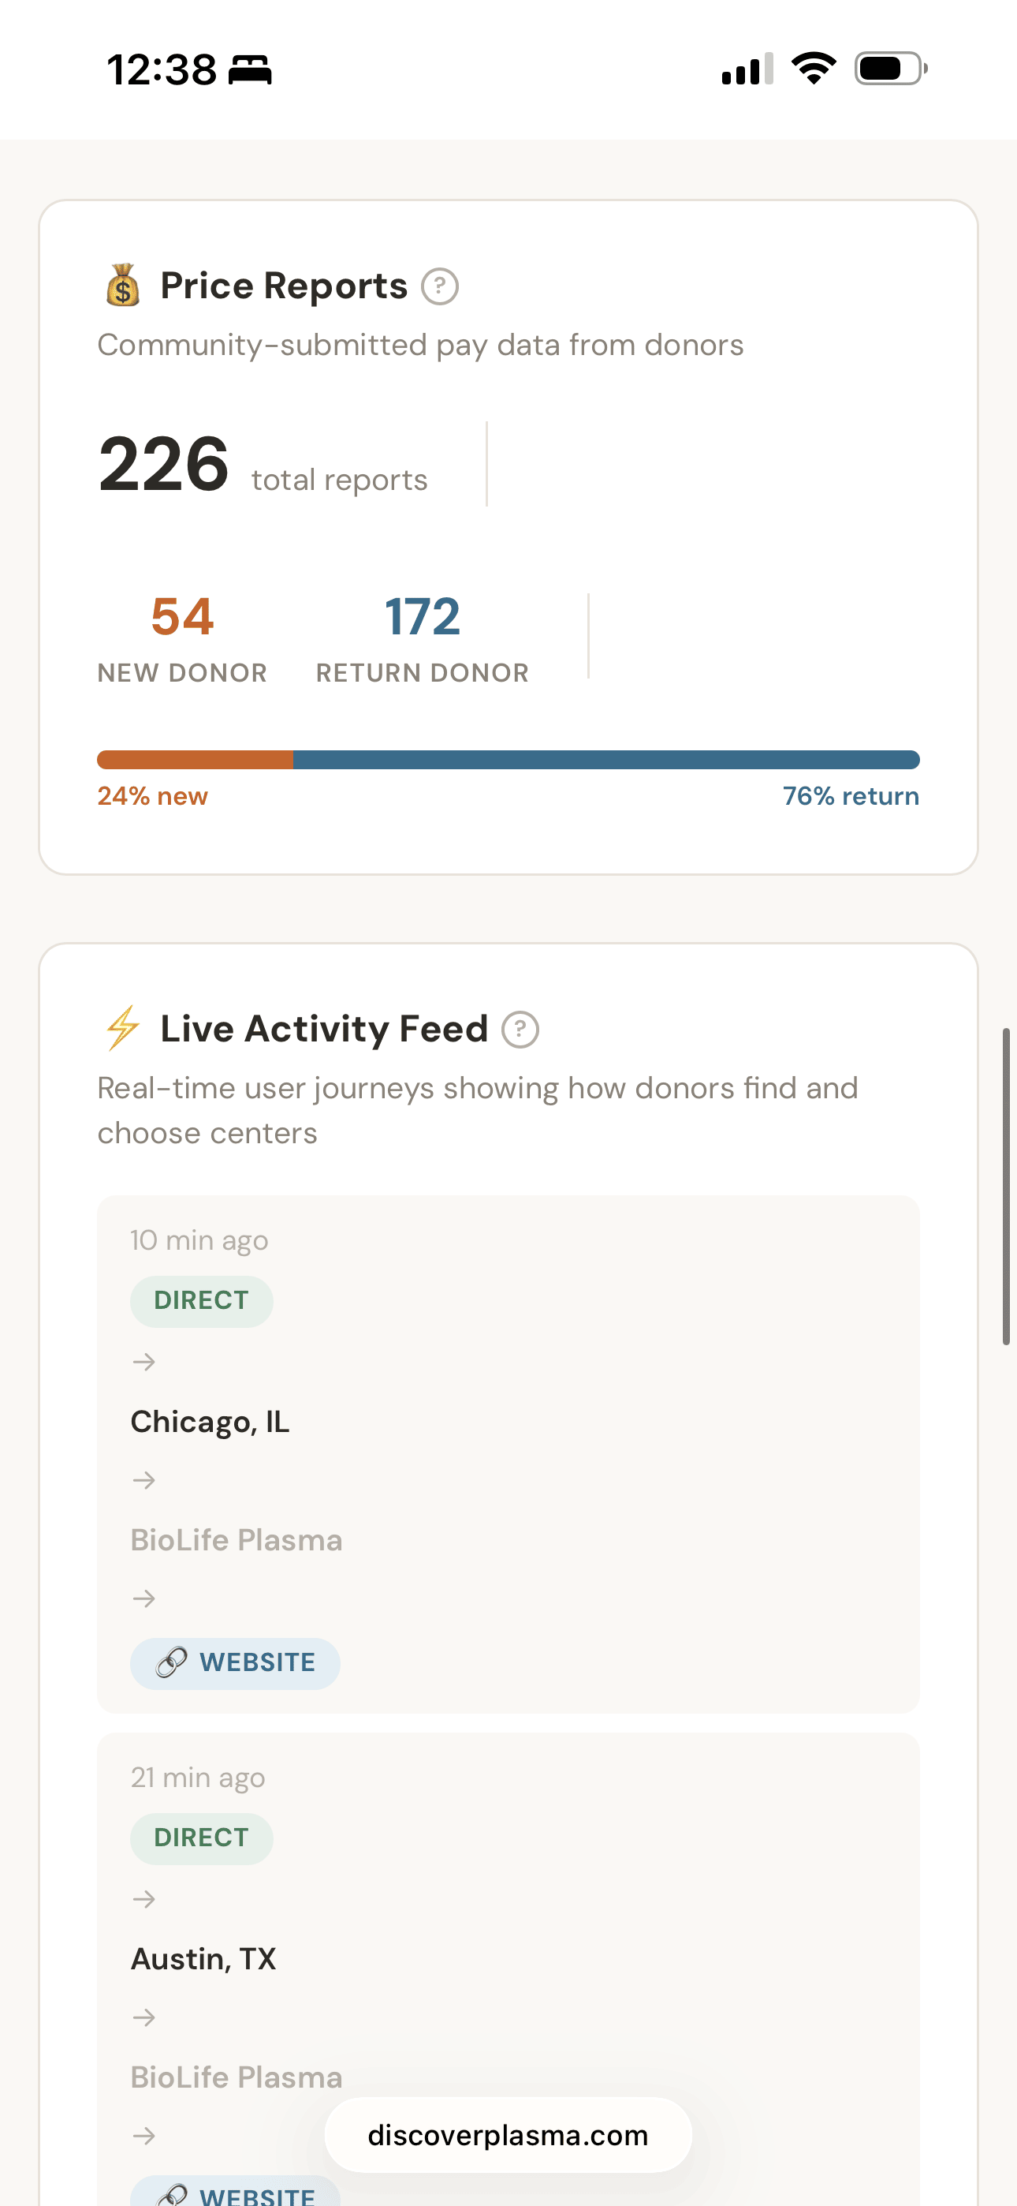Tap the link icon in Chicago WEBSITE badge
This screenshot has width=1017, height=2206.
(x=171, y=1662)
